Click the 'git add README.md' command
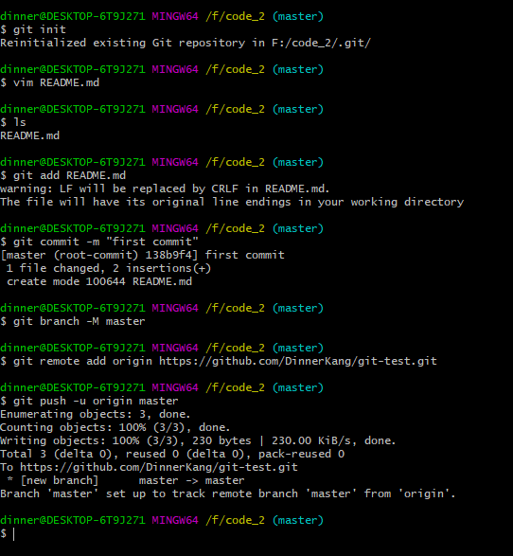The height and width of the screenshot is (556, 513). pyautogui.click(x=69, y=175)
